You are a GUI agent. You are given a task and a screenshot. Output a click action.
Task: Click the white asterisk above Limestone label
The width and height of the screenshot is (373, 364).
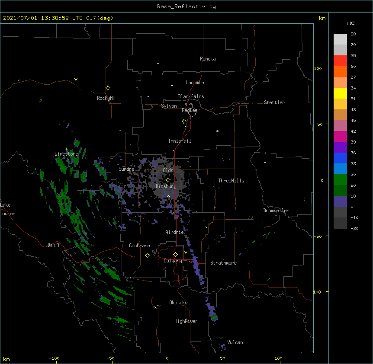(x=66, y=149)
